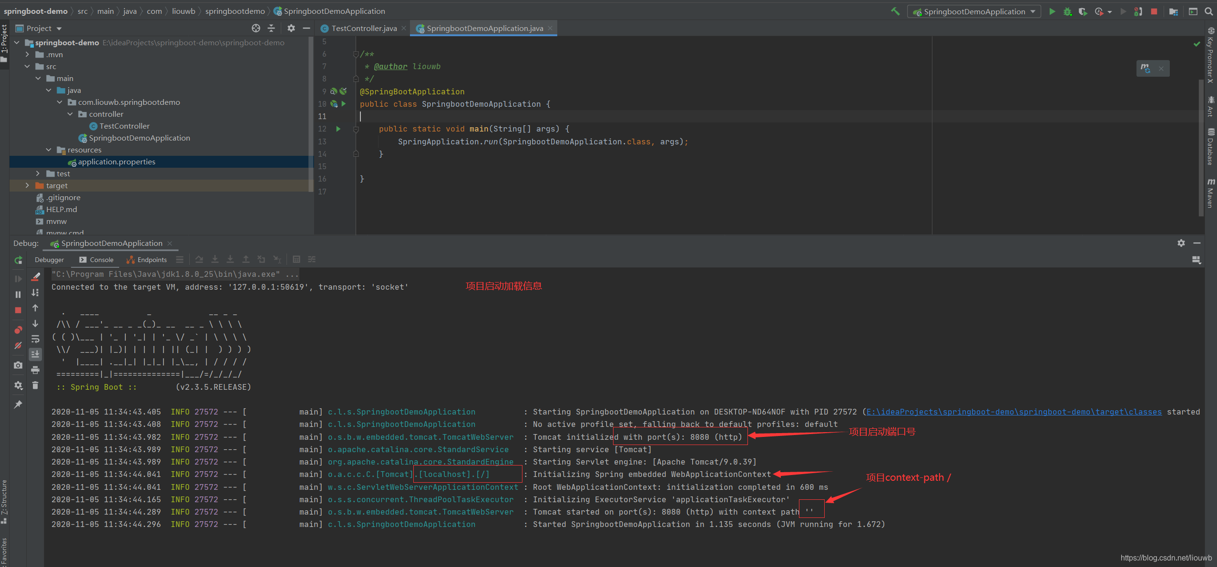
Task: Click the Load Maven Changes floating icon
Action: tap(1145, 68)
